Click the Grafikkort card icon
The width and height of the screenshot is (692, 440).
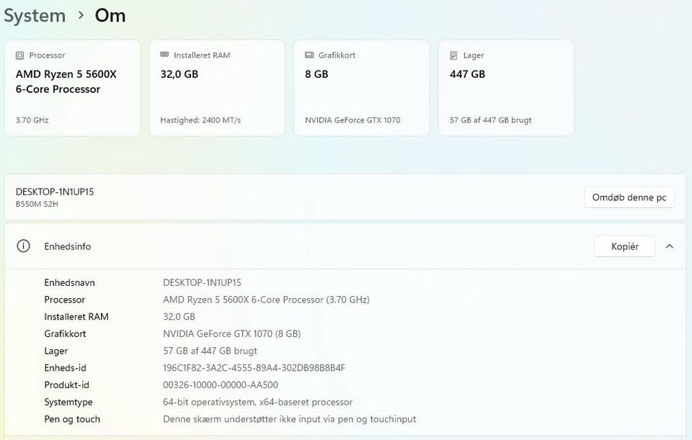pyautogui.click(x=309, y=55)
